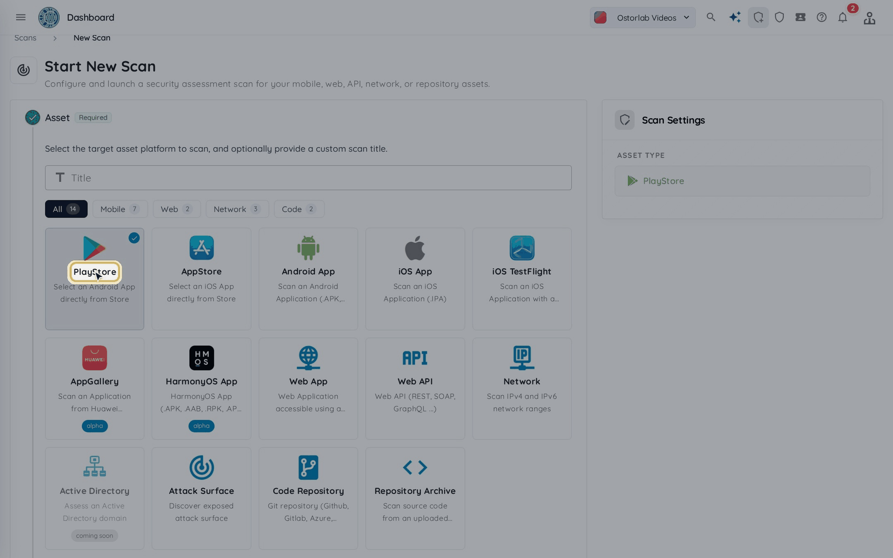Image resolution: width=893 pixels, height=558 pixels.
Task: Click the Active Directory card title
Action: (94, 491)
